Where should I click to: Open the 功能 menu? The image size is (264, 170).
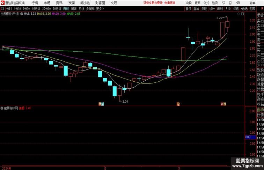click(x=189, y=3)
